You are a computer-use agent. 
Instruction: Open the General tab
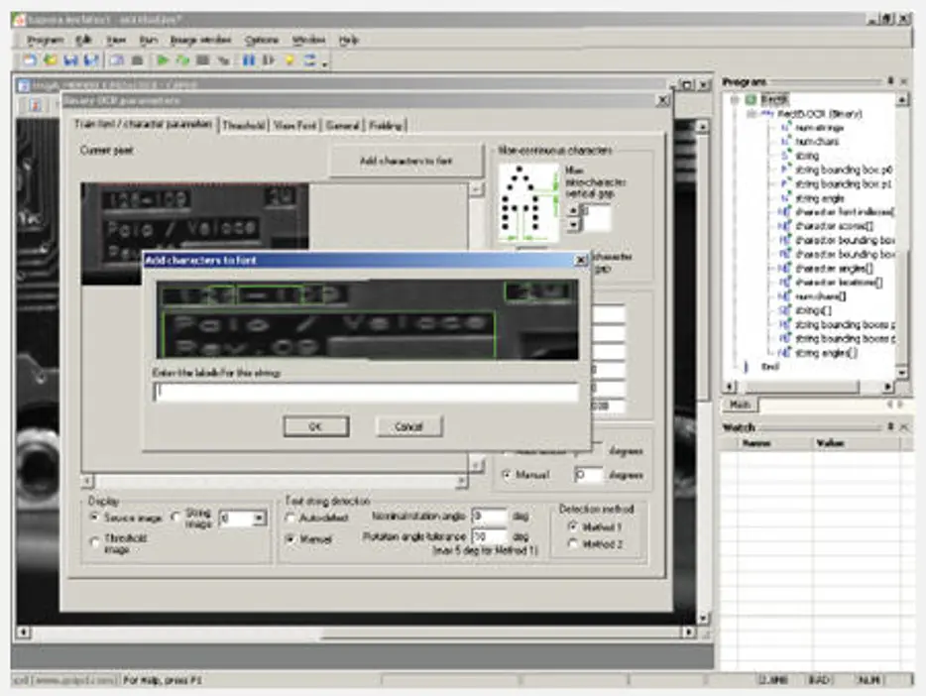[342, 125]
